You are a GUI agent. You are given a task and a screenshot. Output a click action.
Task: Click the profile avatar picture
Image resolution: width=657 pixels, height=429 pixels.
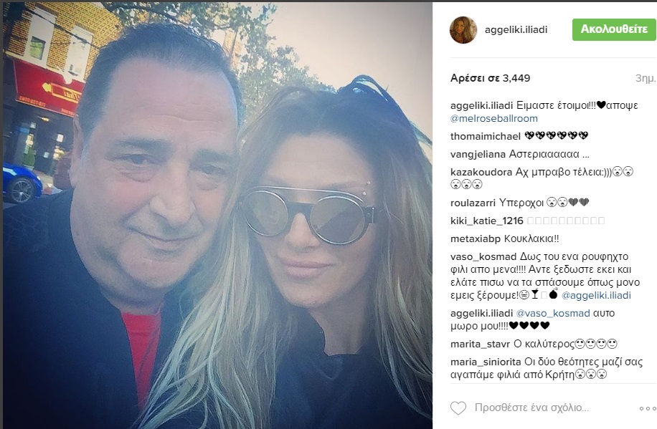pyautogui.click(x=463, y=30)
